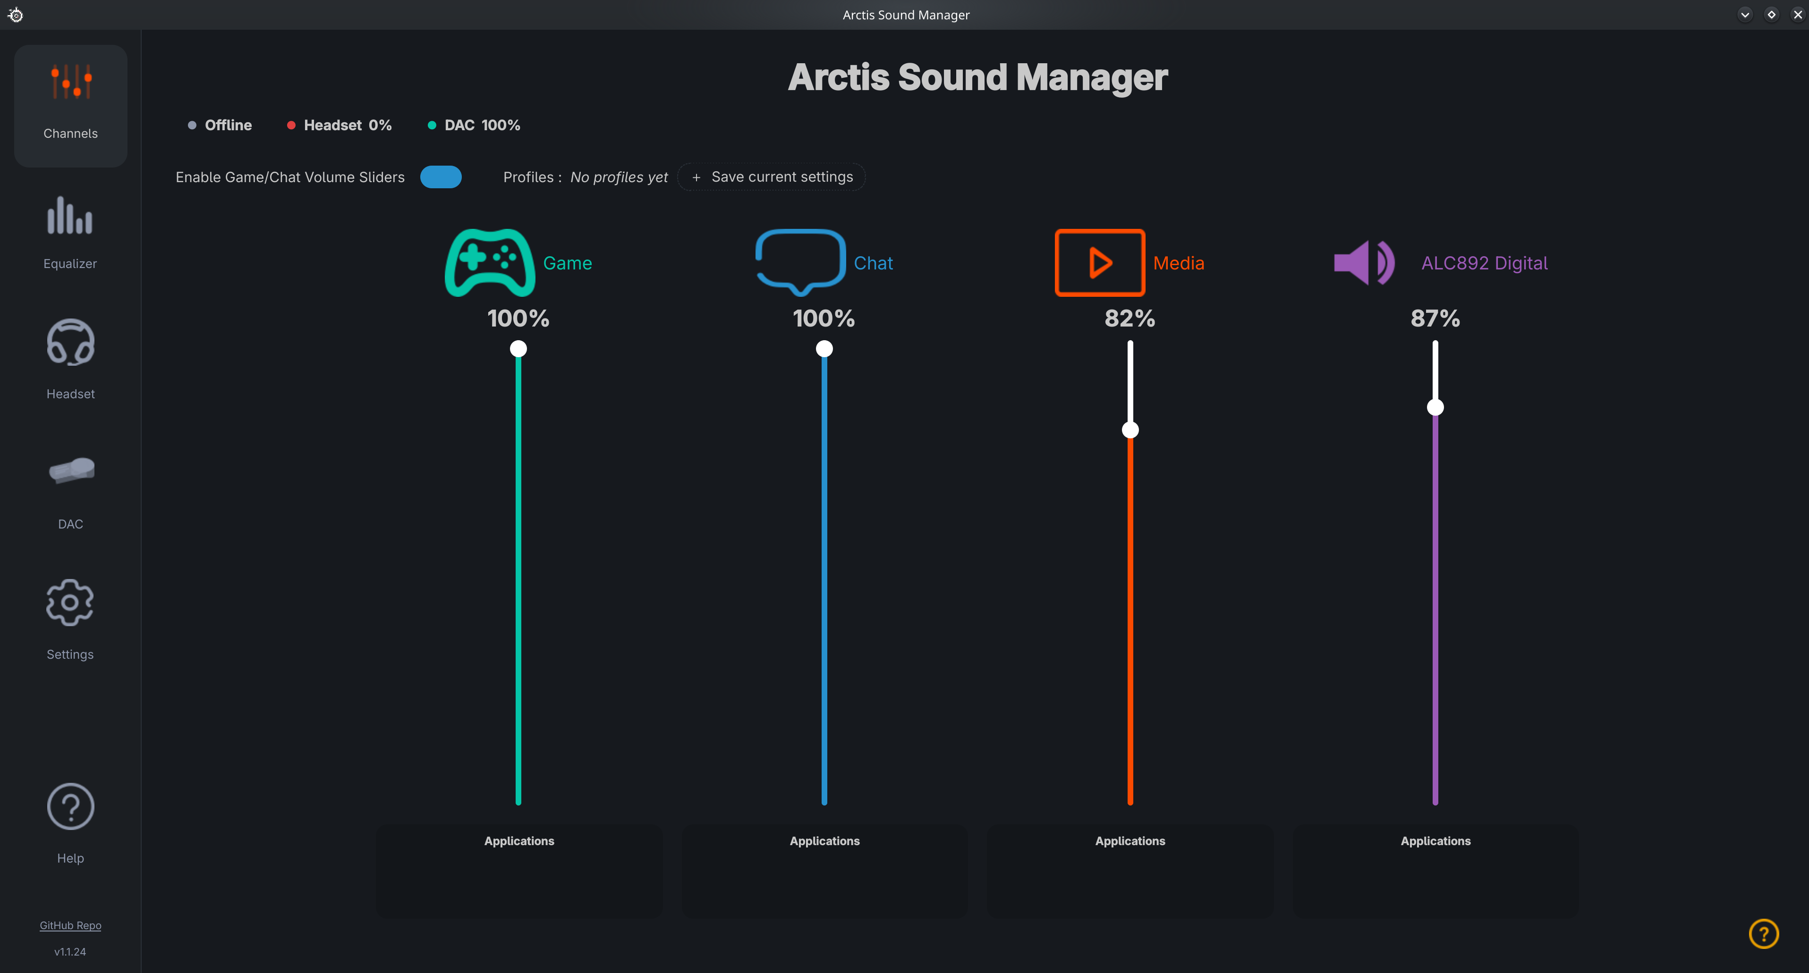Open the Headset icon in sidebar
This screenshot has width=1809, height=973.
(70, 342)
